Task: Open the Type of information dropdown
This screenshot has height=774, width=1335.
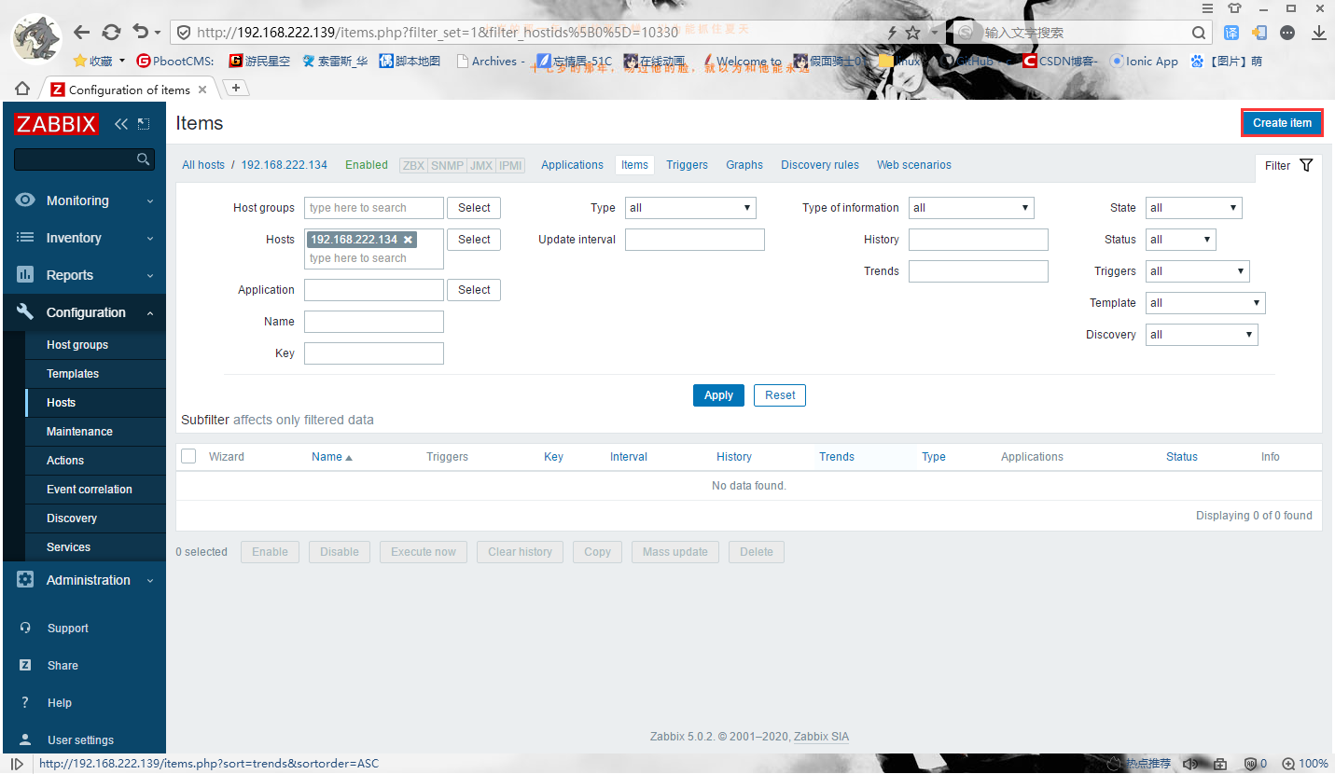Action: point(971,208)
